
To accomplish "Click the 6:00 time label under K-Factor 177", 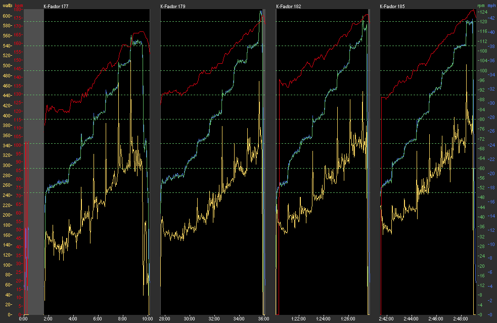I will coord(98,318).
